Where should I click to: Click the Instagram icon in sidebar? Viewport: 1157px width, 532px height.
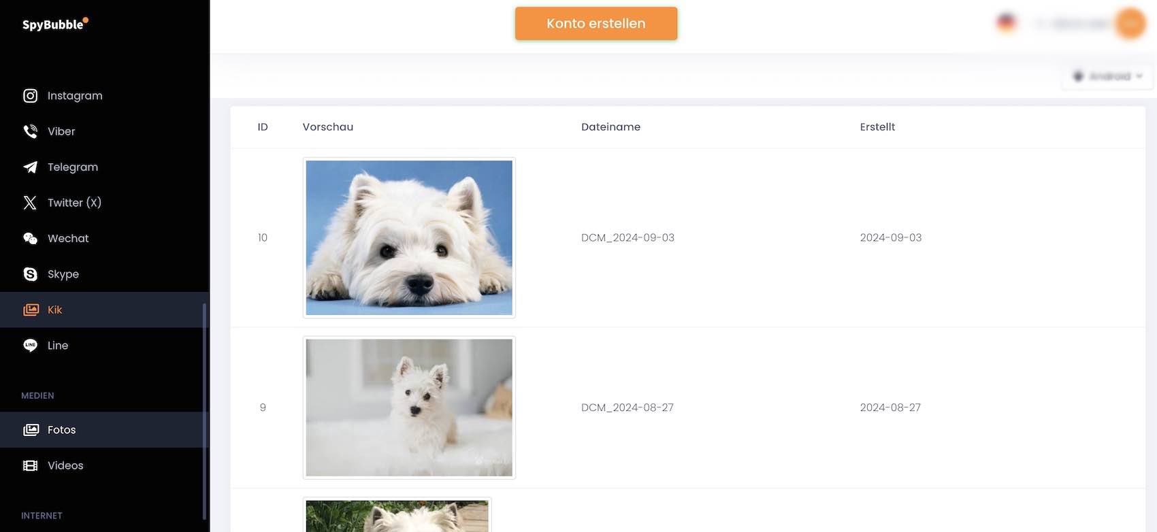tap(31, 96)
